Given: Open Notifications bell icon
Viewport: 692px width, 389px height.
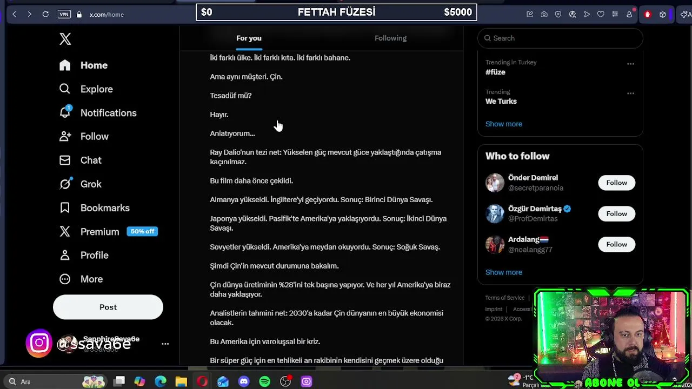Looking at the screenshot, I should pyautogui.click(x=65, y=112).
